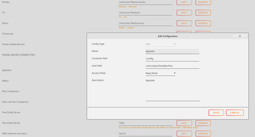Click the 'Transcode:' label
The height and width of the screenshot is (137, 255).
[8, 34]
